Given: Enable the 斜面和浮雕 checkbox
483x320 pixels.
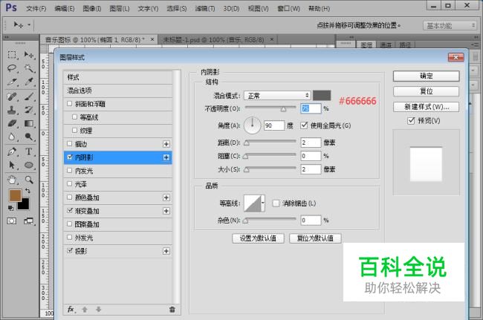Looking at the screenshot, I should (70, 104).
